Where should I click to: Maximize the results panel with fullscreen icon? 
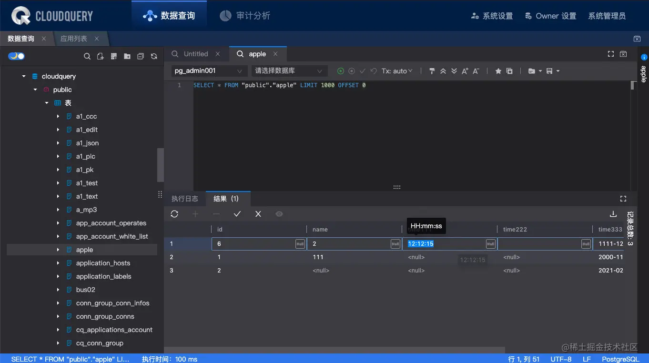(623, 199)
